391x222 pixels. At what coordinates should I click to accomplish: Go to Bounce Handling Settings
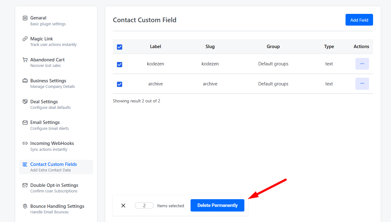coord(56,209)
